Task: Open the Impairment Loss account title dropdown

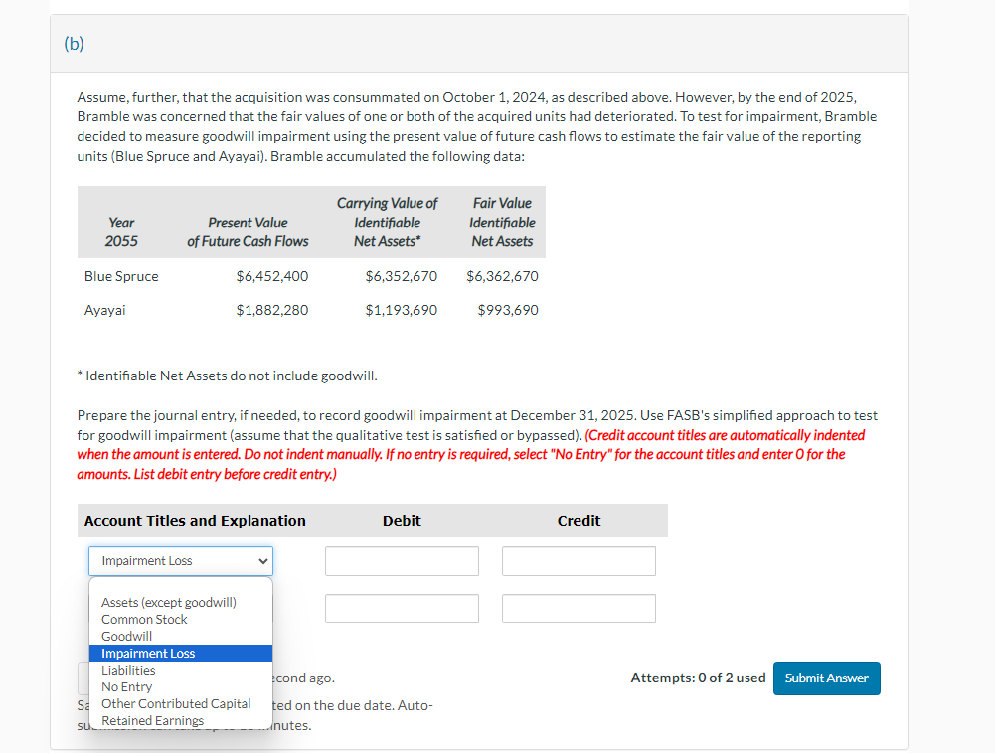Action: point(181,561)
